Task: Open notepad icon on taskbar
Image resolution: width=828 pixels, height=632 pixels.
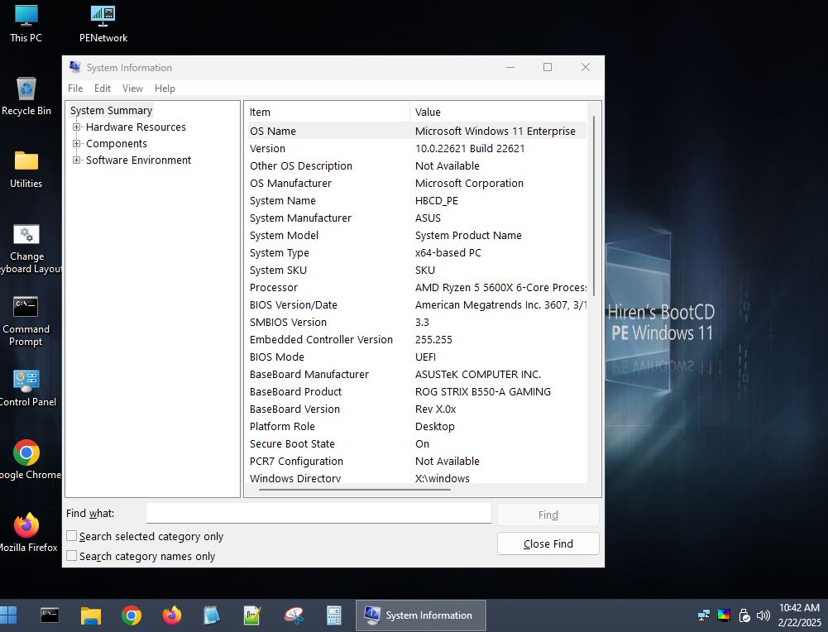Action: tap(211, 615)
